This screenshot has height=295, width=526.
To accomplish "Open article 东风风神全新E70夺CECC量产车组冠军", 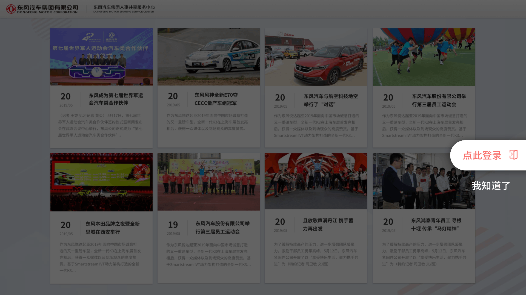I will click(216, 99).
